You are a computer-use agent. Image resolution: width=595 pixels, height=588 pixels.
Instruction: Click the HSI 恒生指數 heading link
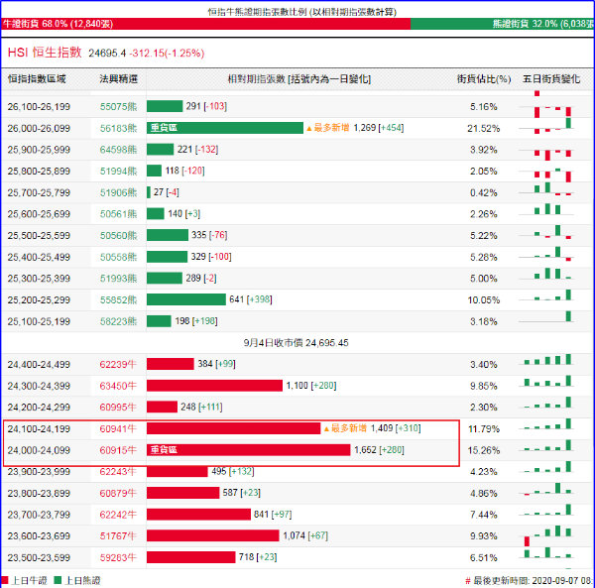point(45,53)
